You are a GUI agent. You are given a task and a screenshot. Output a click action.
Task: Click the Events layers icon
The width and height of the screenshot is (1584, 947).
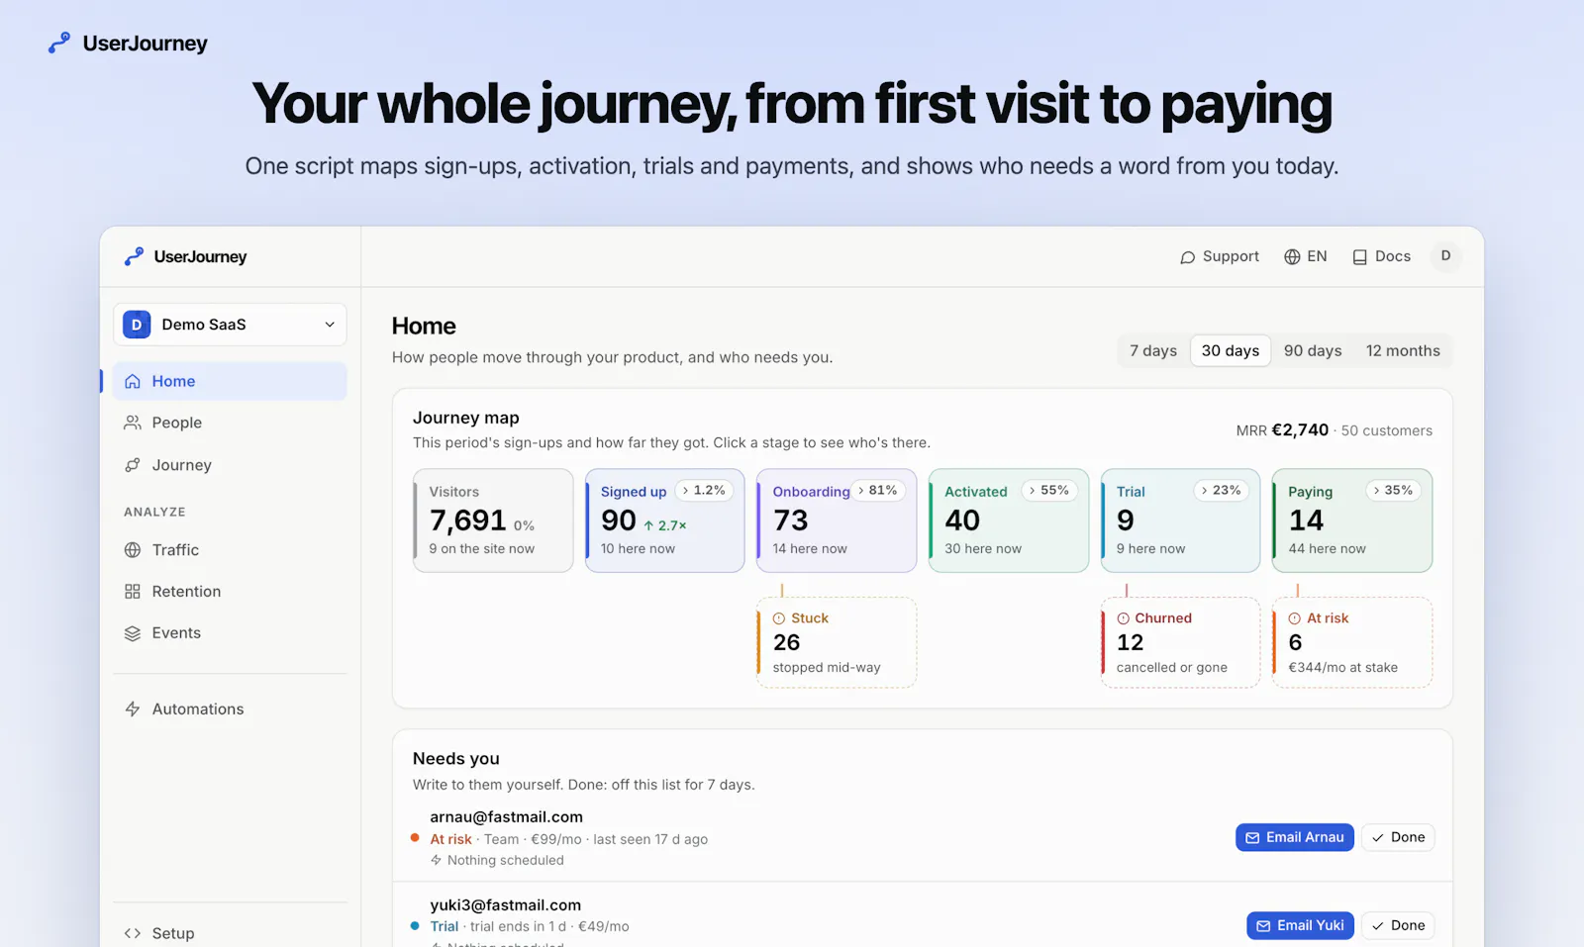point(133,633)
